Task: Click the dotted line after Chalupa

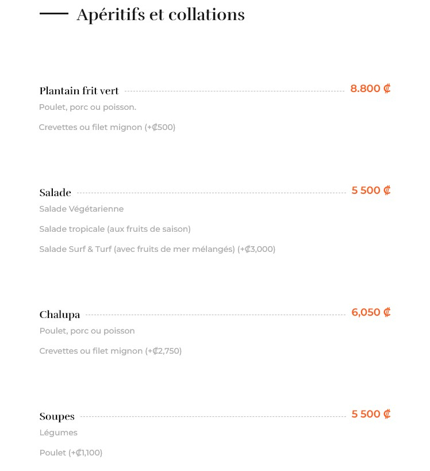Action: click(216, 315)
